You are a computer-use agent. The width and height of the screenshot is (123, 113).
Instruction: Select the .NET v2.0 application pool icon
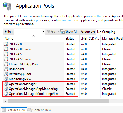click(x=6, y=44)
